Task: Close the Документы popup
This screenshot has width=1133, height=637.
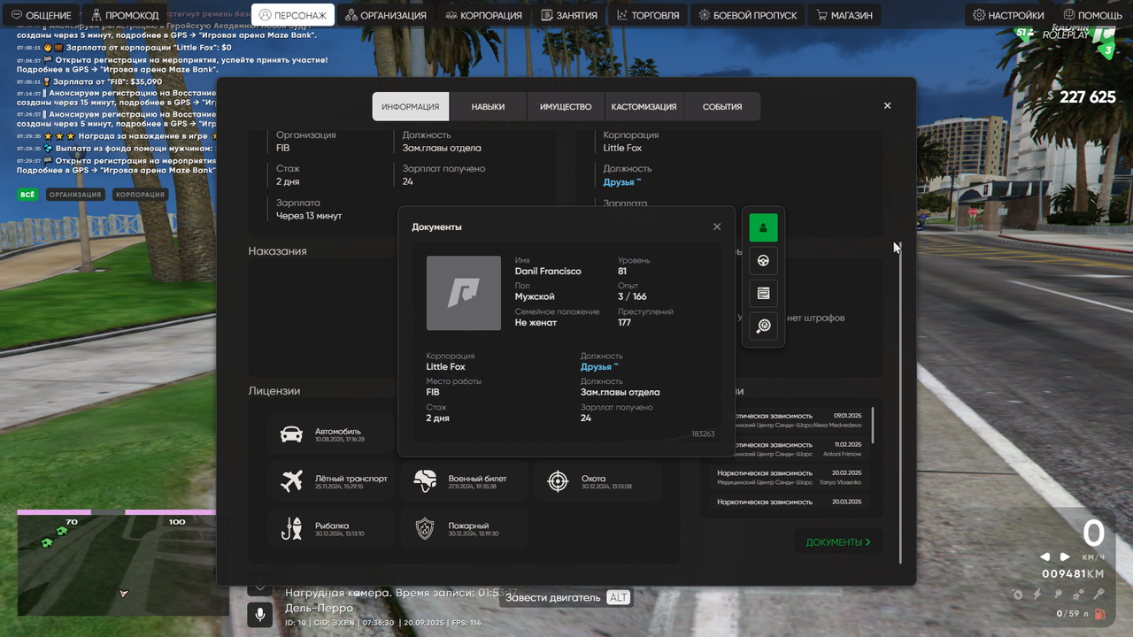Action: coord(717,226)
